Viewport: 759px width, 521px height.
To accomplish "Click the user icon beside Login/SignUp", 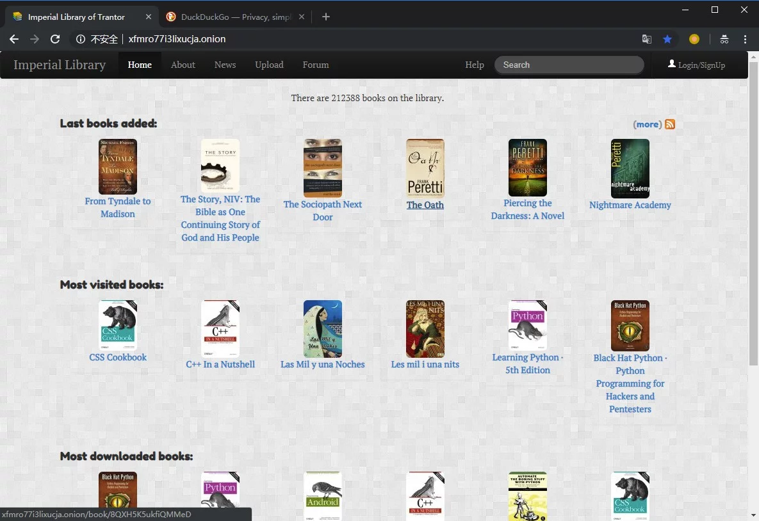I will [672, 64].
